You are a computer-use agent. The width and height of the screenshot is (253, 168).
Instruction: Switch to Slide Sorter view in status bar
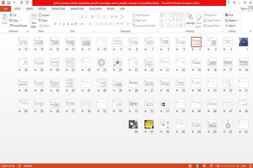pyautogui.click(x=197, y=166)
